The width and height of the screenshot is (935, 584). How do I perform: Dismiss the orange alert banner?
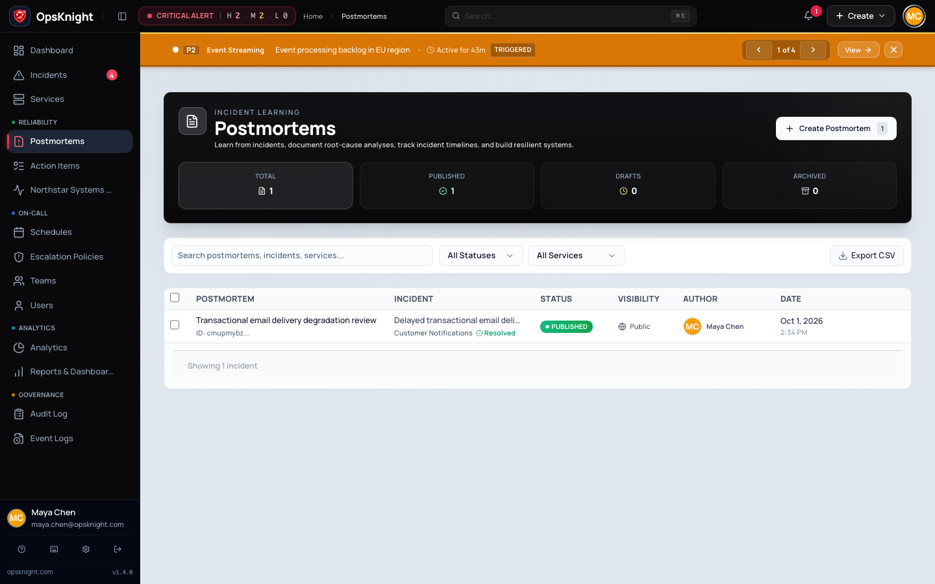tap(893, 50)
